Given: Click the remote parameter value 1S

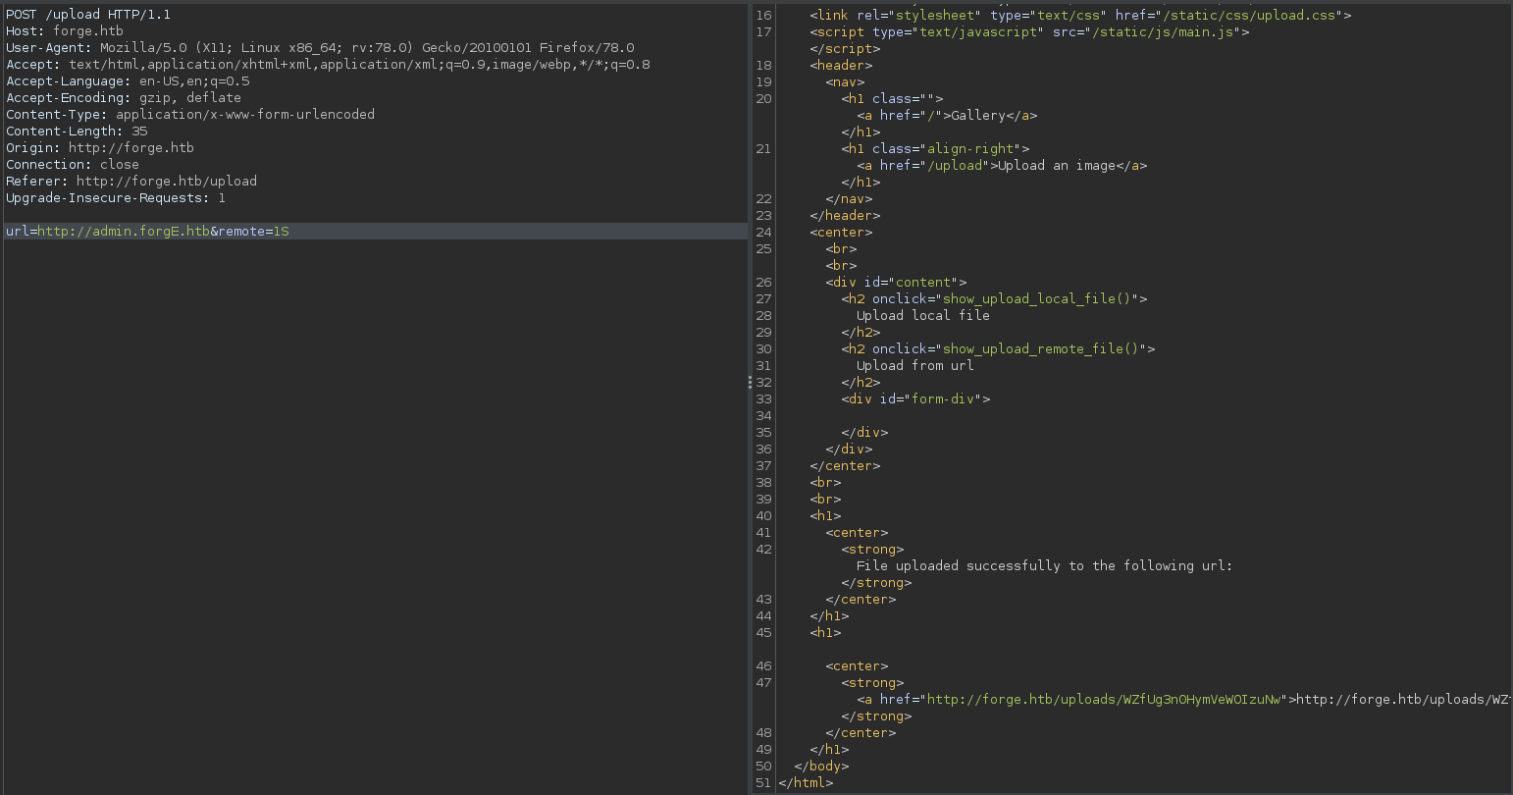Looking at the screenshot, I should (281, 232).
